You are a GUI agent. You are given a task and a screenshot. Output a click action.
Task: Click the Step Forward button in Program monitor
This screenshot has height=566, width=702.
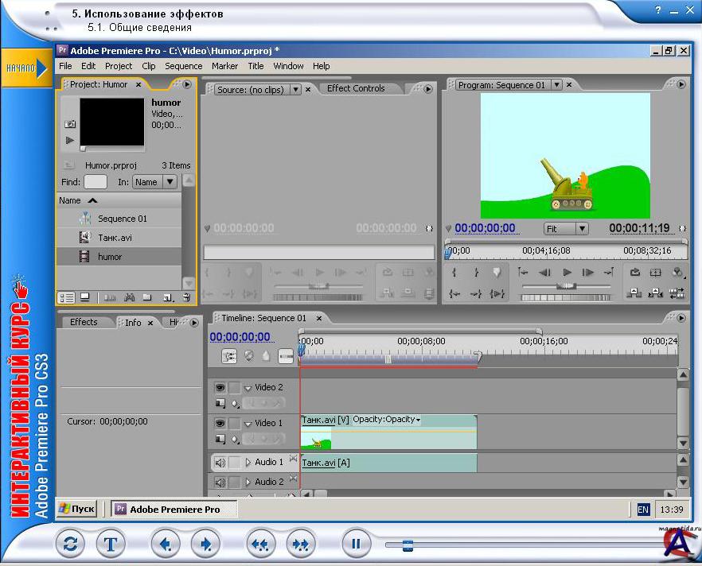588,272
